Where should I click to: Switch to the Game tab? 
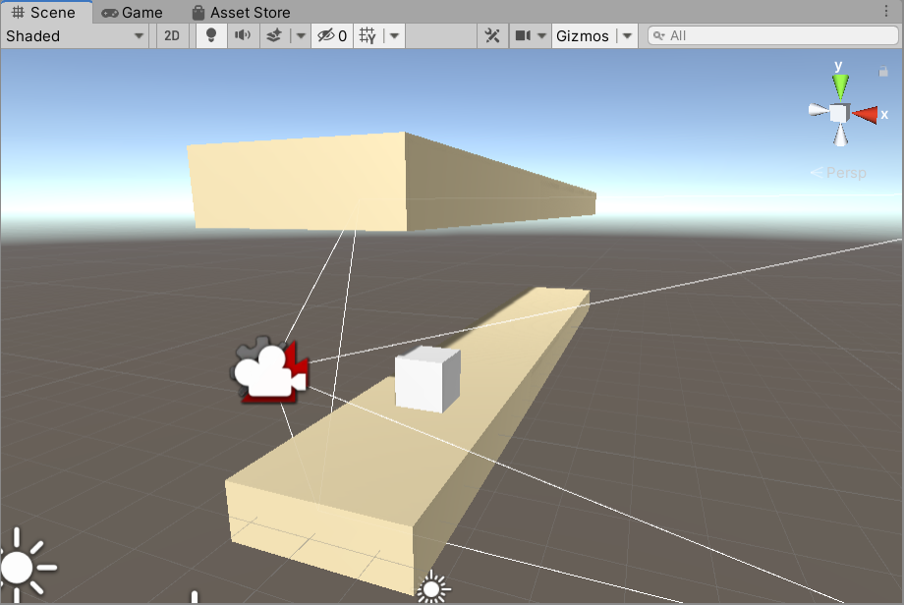(132, 12)
